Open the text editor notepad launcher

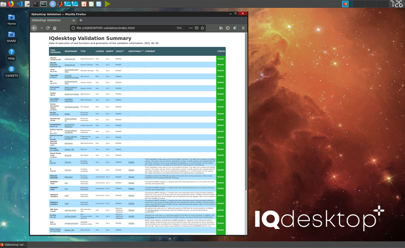pyautogui.click(x=27, y=4)
